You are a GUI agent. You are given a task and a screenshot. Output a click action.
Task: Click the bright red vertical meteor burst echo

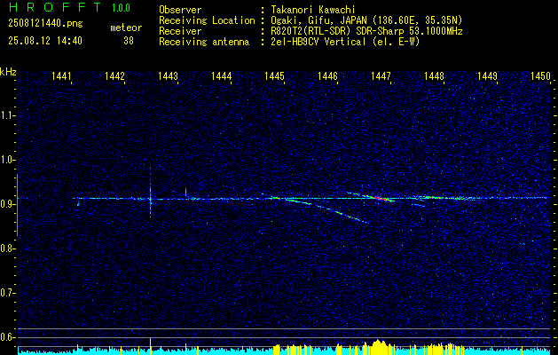(x=150, y=199)
